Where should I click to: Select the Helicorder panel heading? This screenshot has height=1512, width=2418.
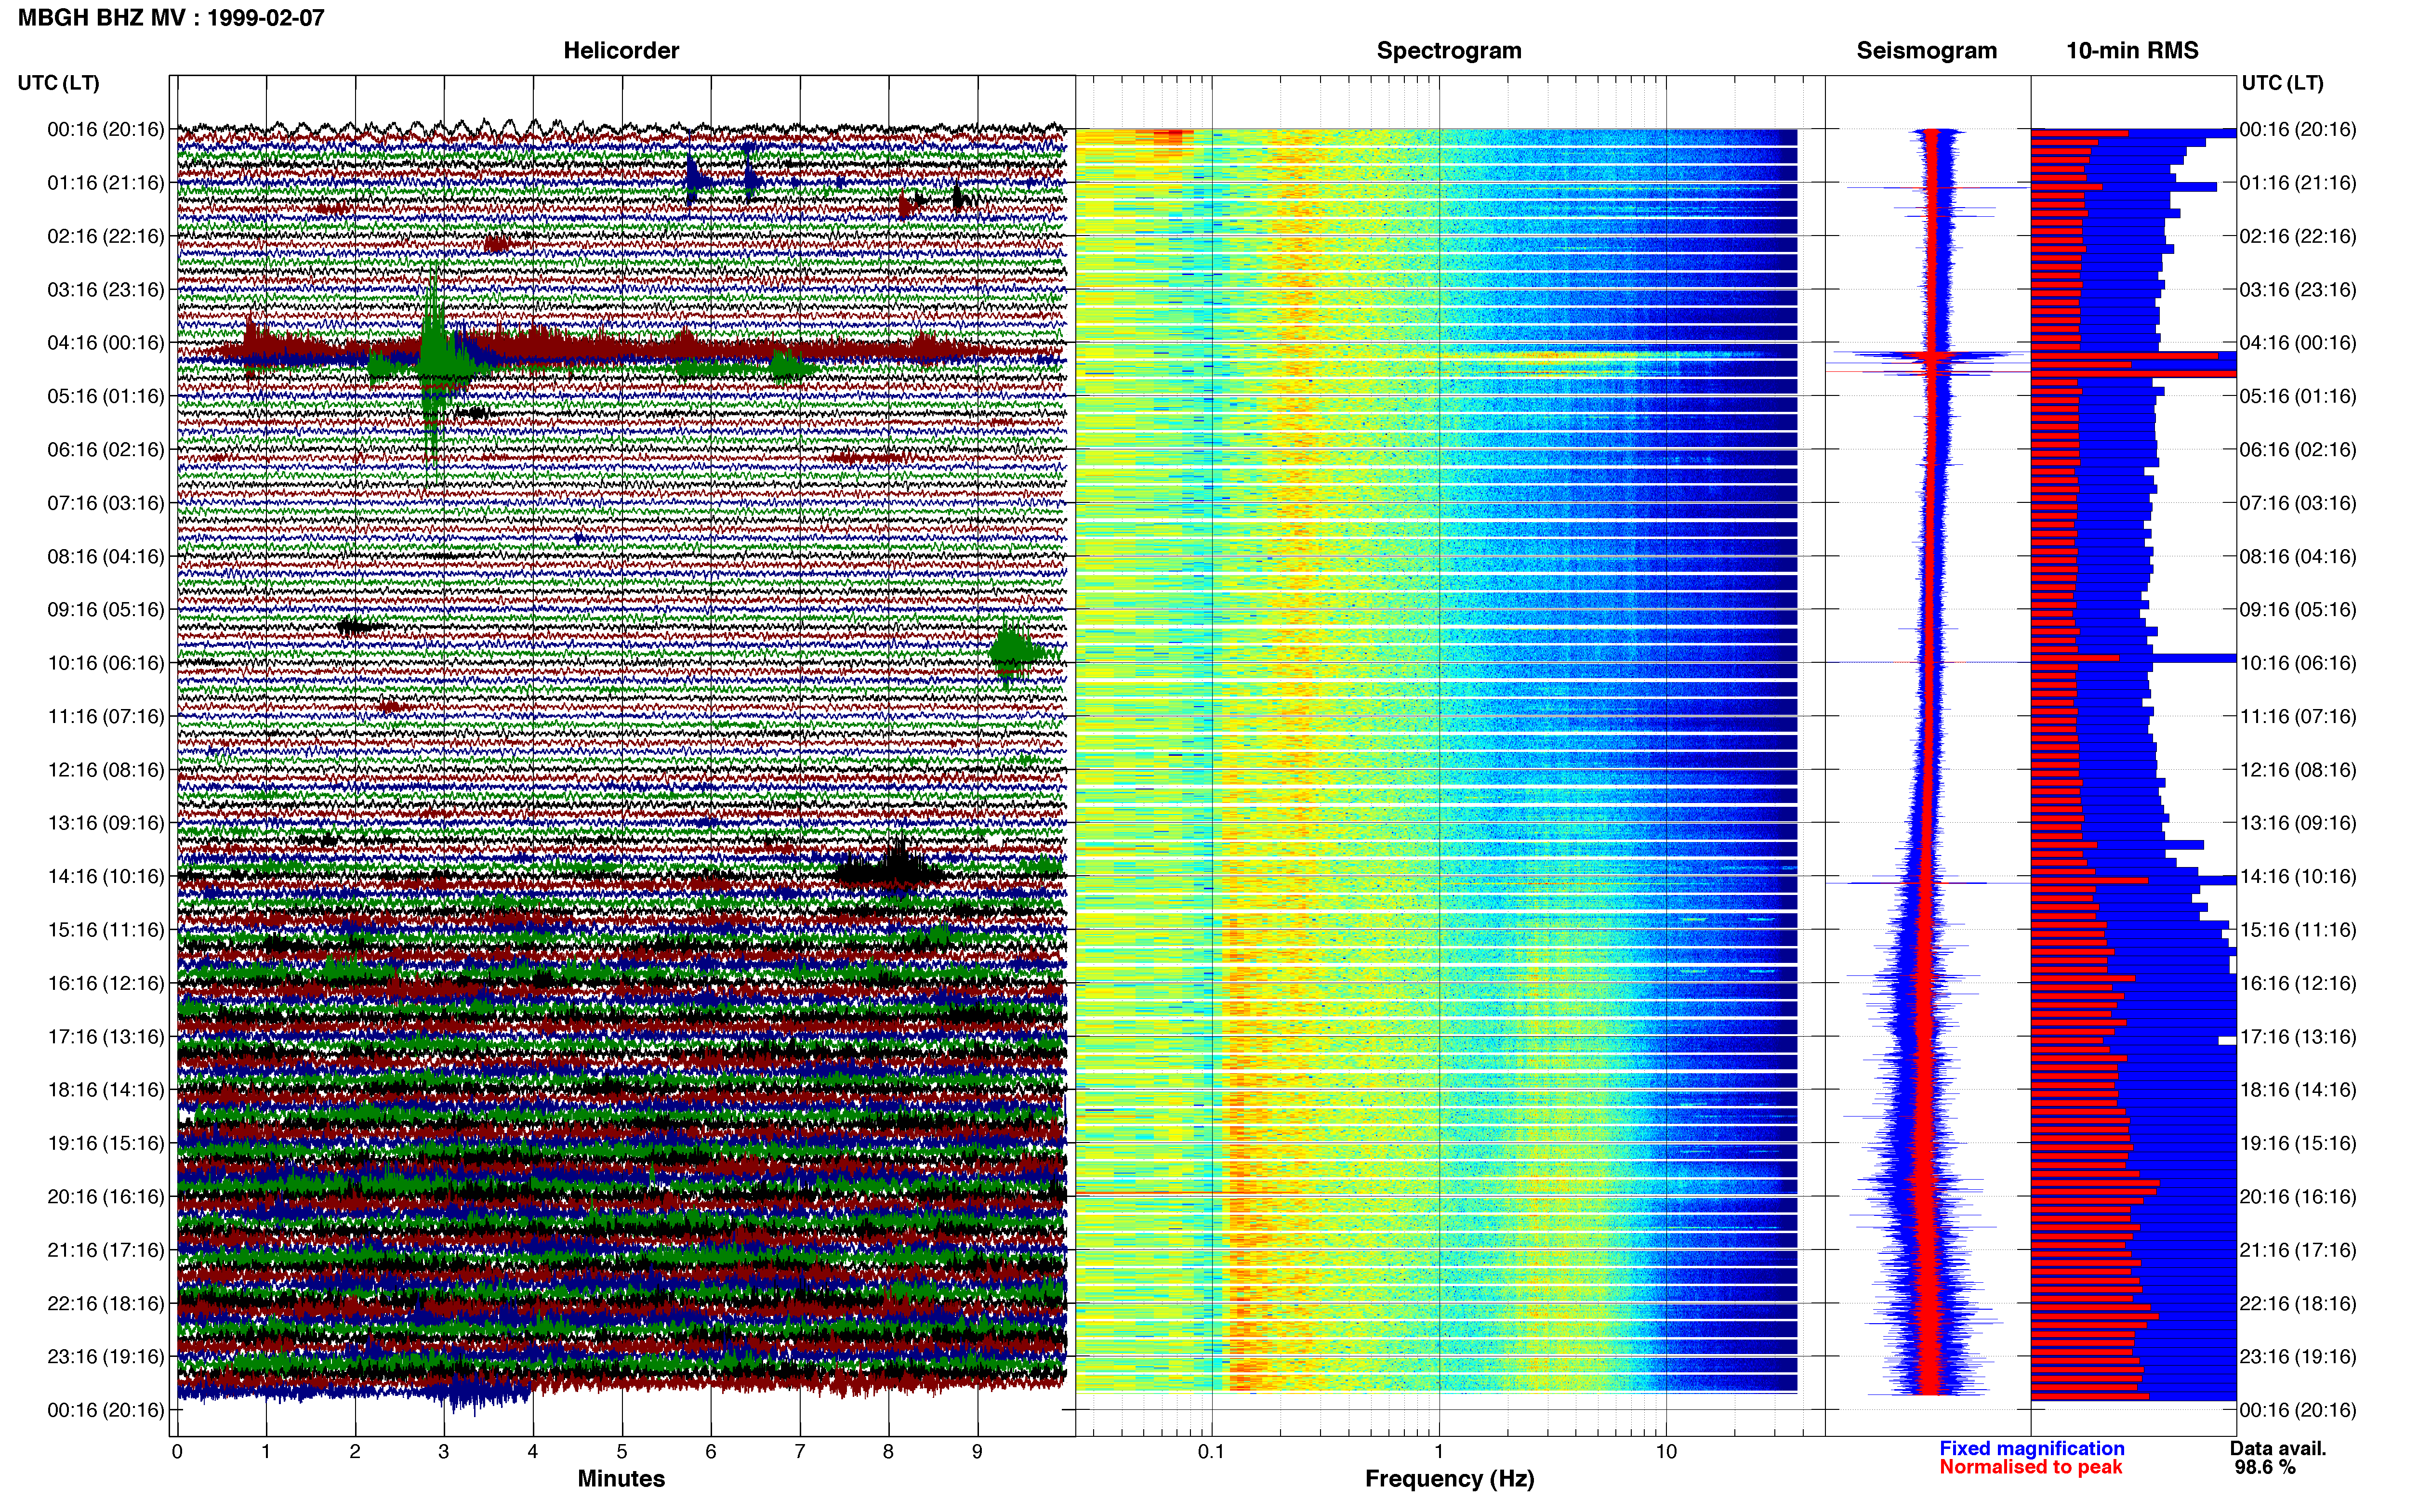[621, 51]
